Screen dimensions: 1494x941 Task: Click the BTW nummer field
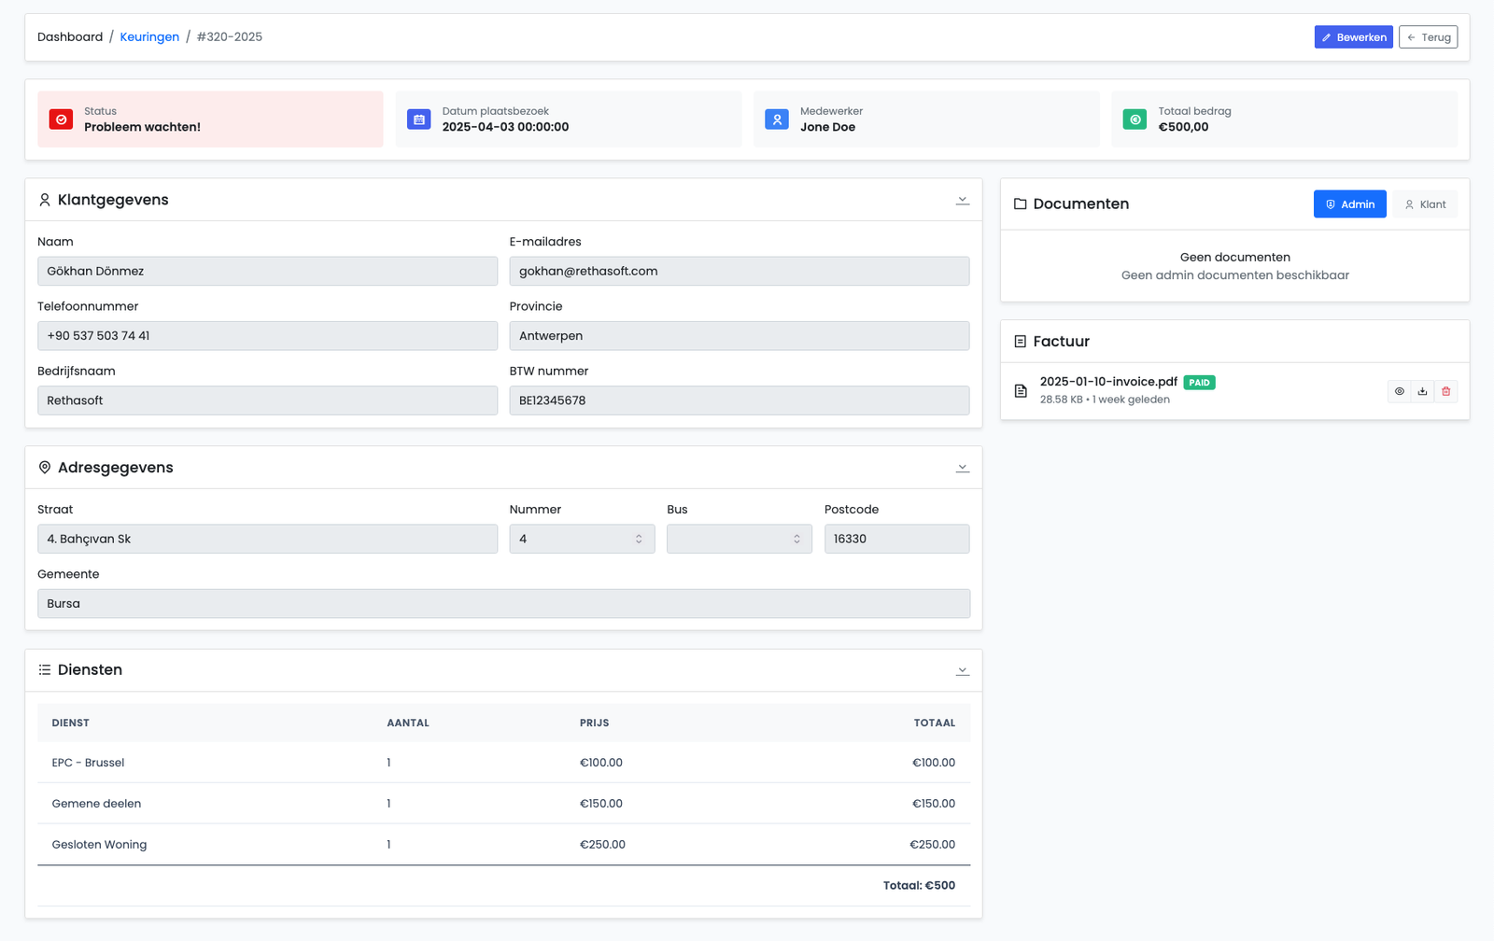point(740,400)
